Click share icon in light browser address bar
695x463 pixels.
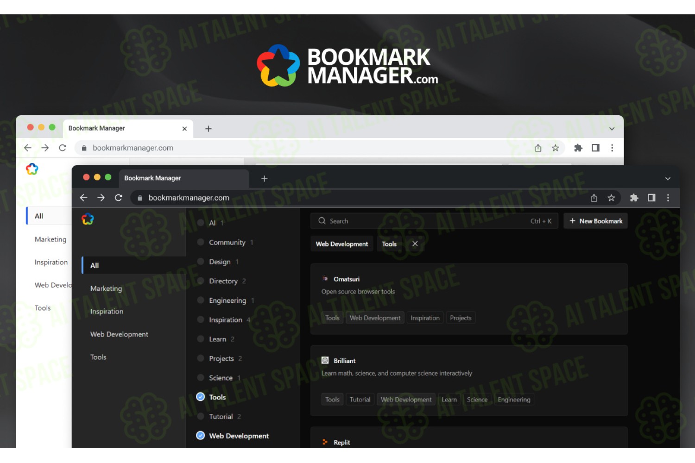coord(538,148)
